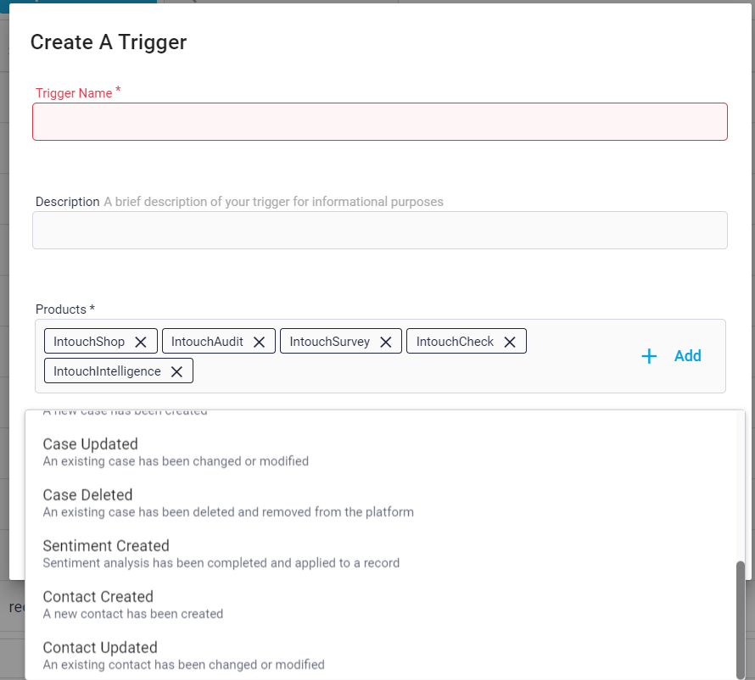This screenshot has width=755, height=680.
Task: Click the IntouchShop chip label
Action: (89, 342)
